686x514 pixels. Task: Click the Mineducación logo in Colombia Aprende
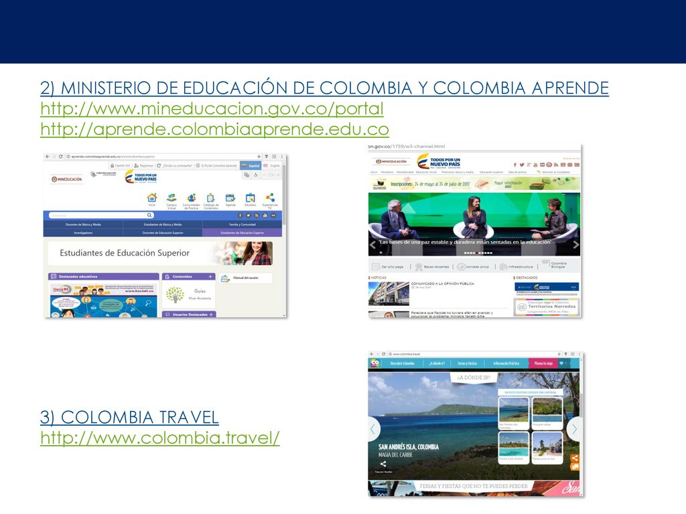(66, 179)
